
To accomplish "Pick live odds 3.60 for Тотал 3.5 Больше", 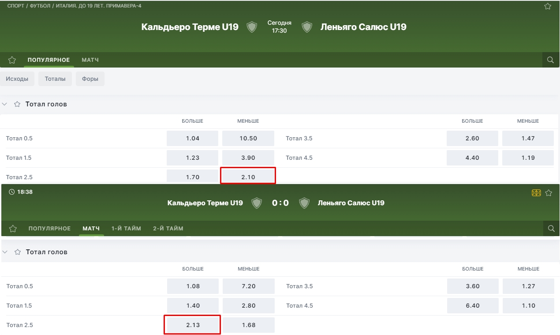I will (x=473, y=286).
